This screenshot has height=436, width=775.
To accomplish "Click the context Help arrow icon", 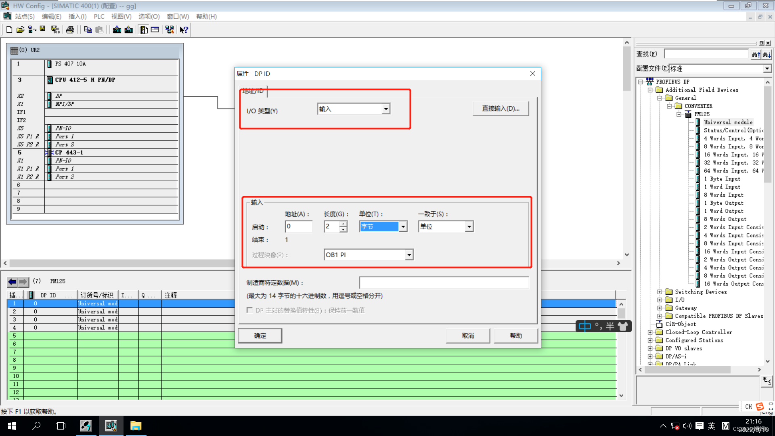I will click(184, 29).
